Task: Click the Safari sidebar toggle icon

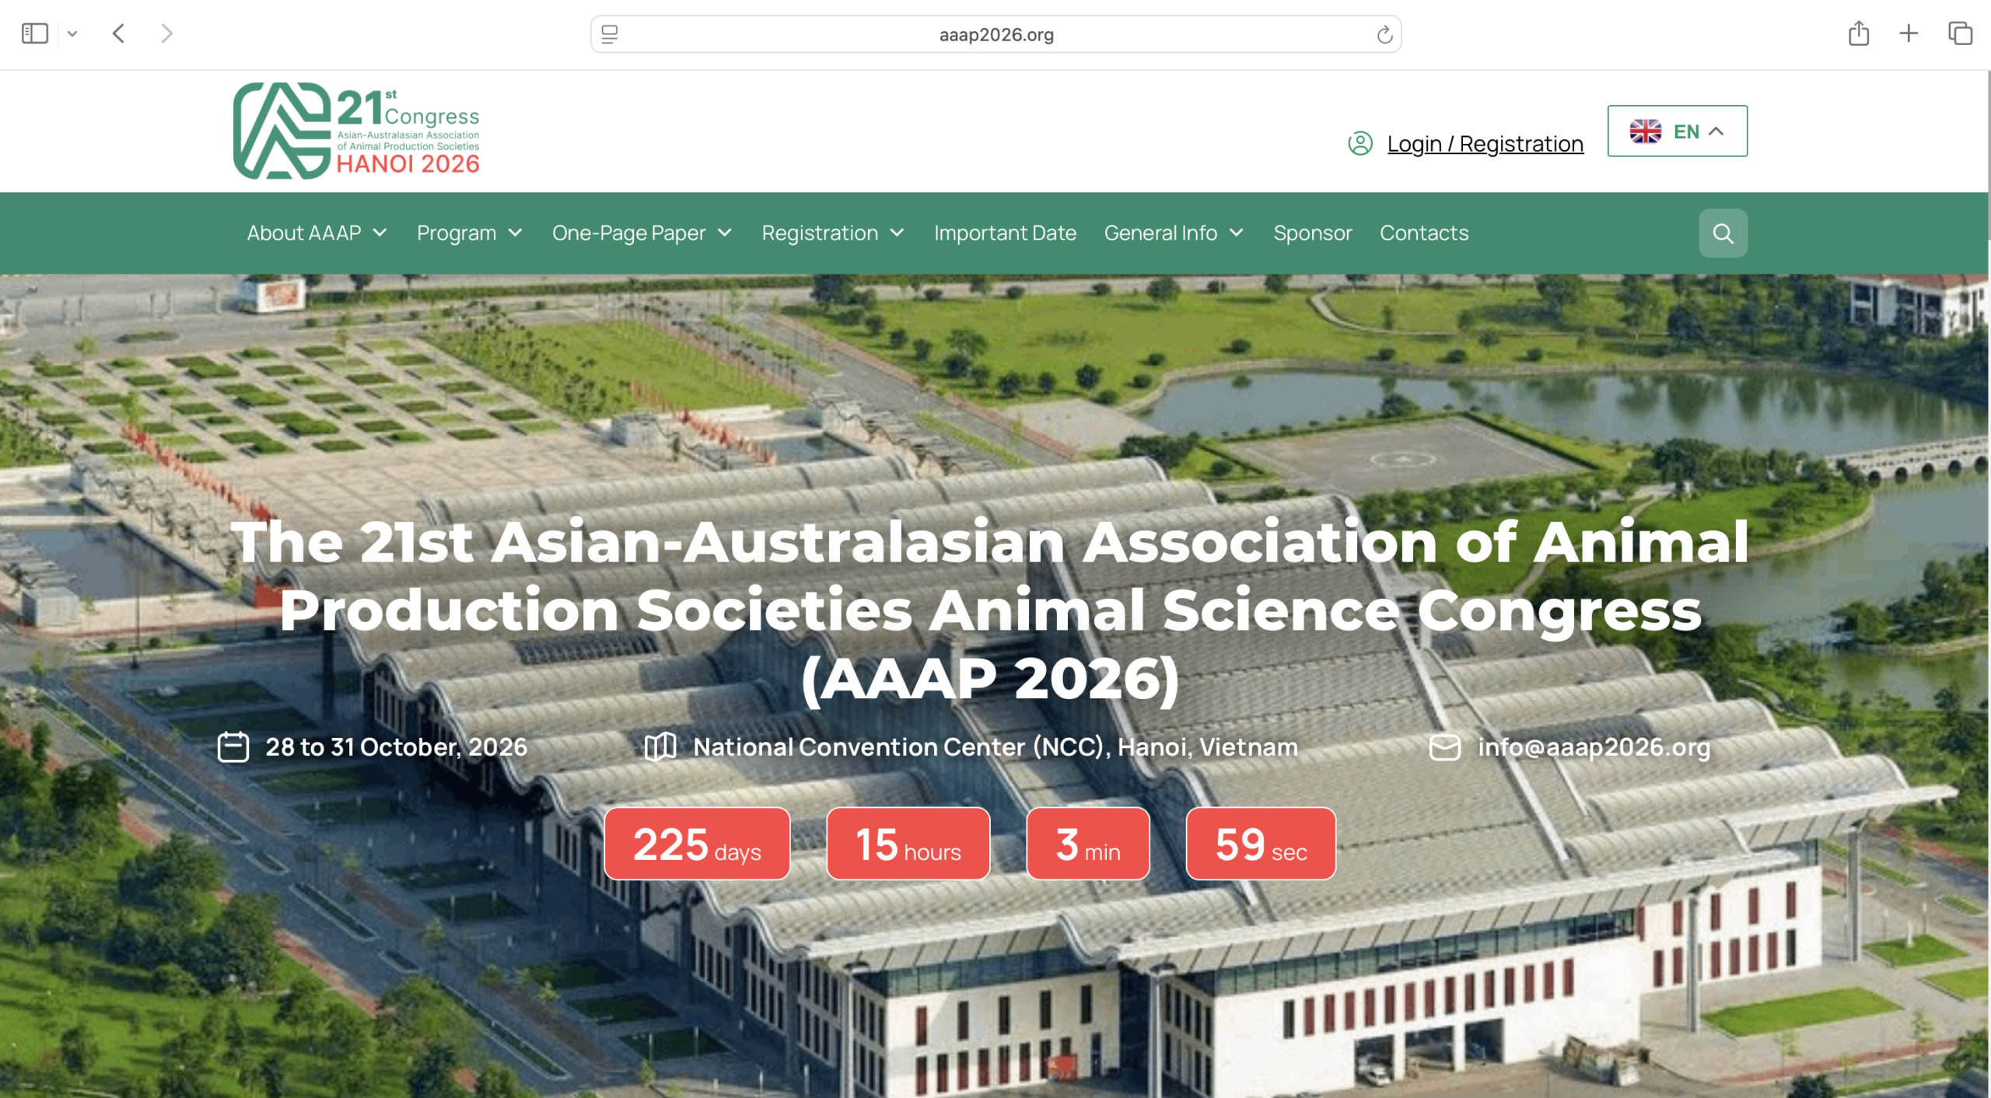Action: (x=34, y=33)
